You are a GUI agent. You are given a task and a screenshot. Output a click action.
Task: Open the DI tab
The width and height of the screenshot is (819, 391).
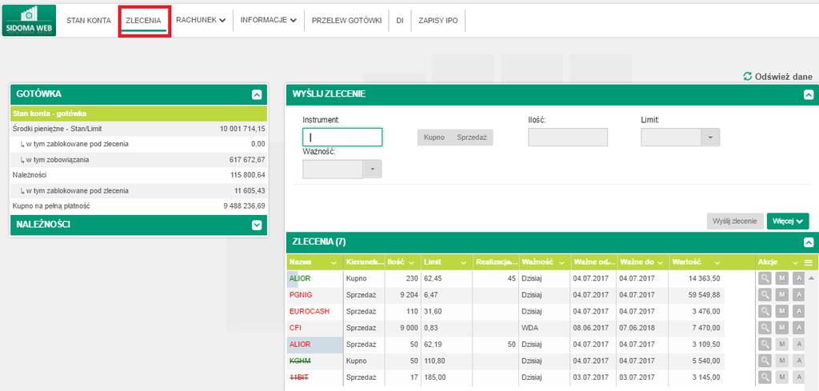tap(400, 20)
